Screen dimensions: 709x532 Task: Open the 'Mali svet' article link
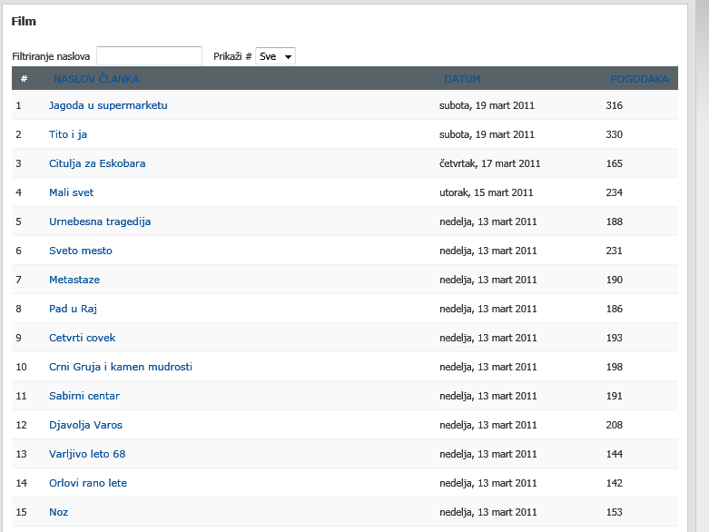[71, 192]
